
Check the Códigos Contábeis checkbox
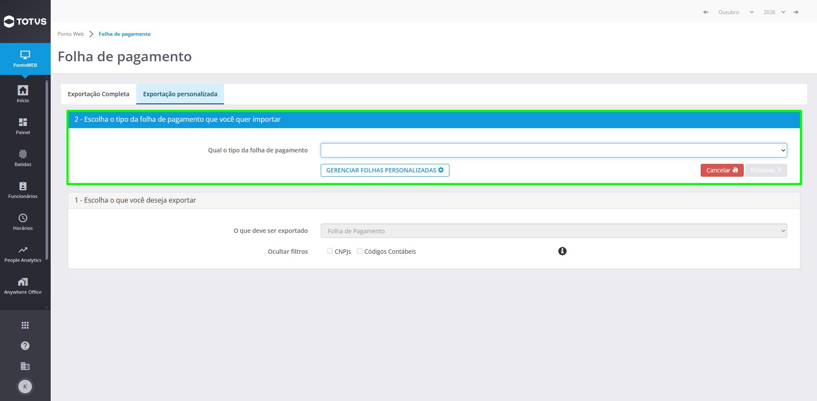(x=360, y=251)
